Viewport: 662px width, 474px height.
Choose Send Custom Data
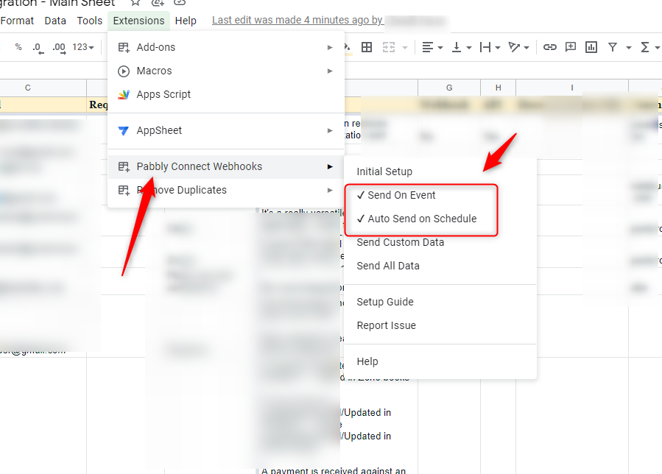[440, 242]
